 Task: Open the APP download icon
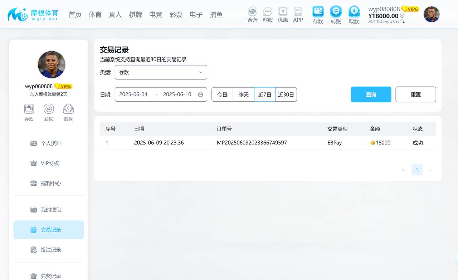click(298, 11)
